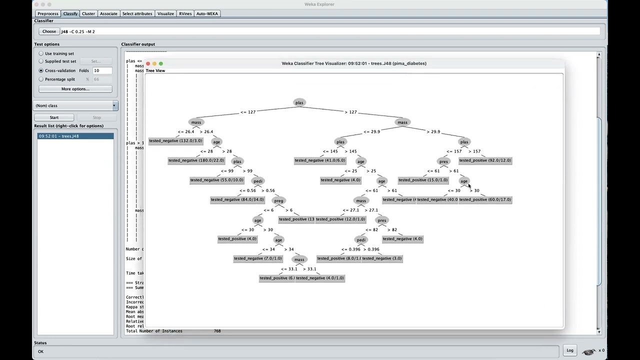The height and width of the screenshot is (360, 640).
Task: Click the left mass node under plas
Action: [196, 122]
